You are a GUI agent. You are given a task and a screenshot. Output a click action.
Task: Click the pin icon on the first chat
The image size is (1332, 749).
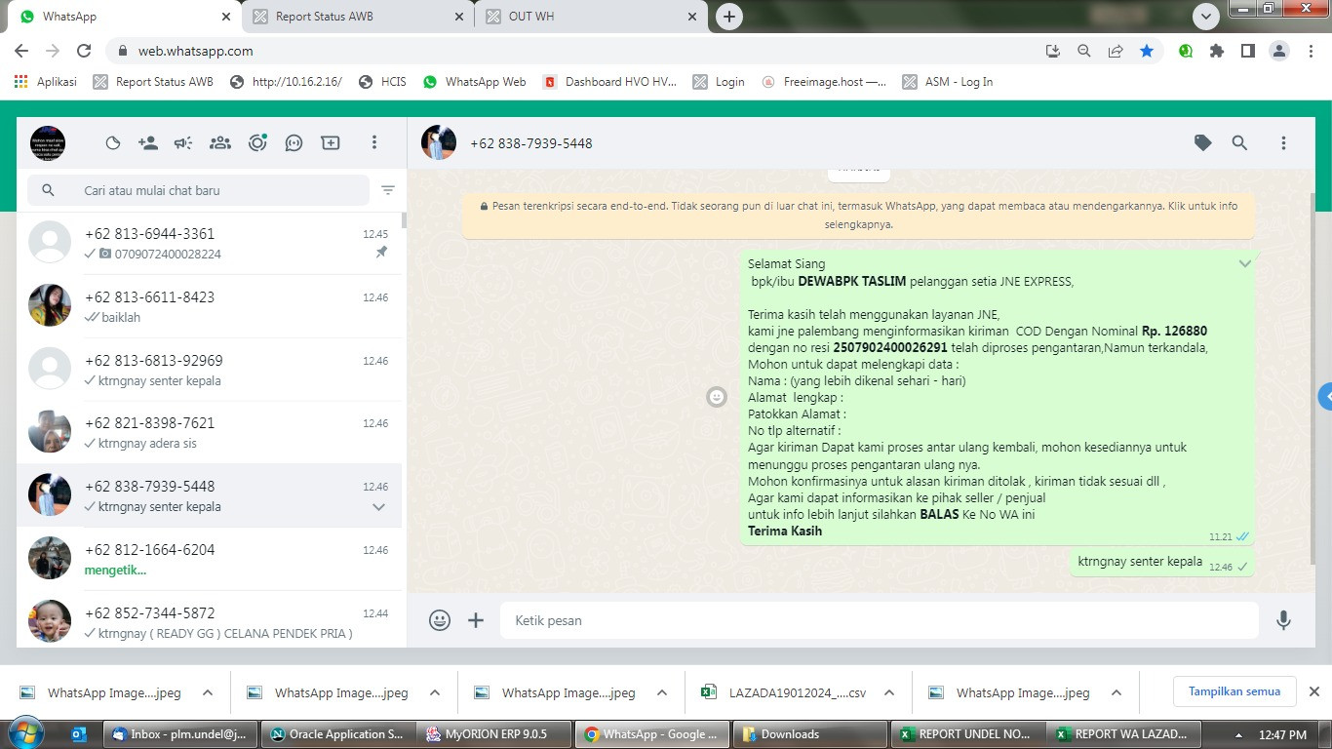[x=381, y=253]
